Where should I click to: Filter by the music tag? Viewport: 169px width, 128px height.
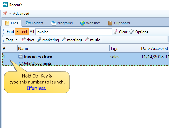click(92, 40)
